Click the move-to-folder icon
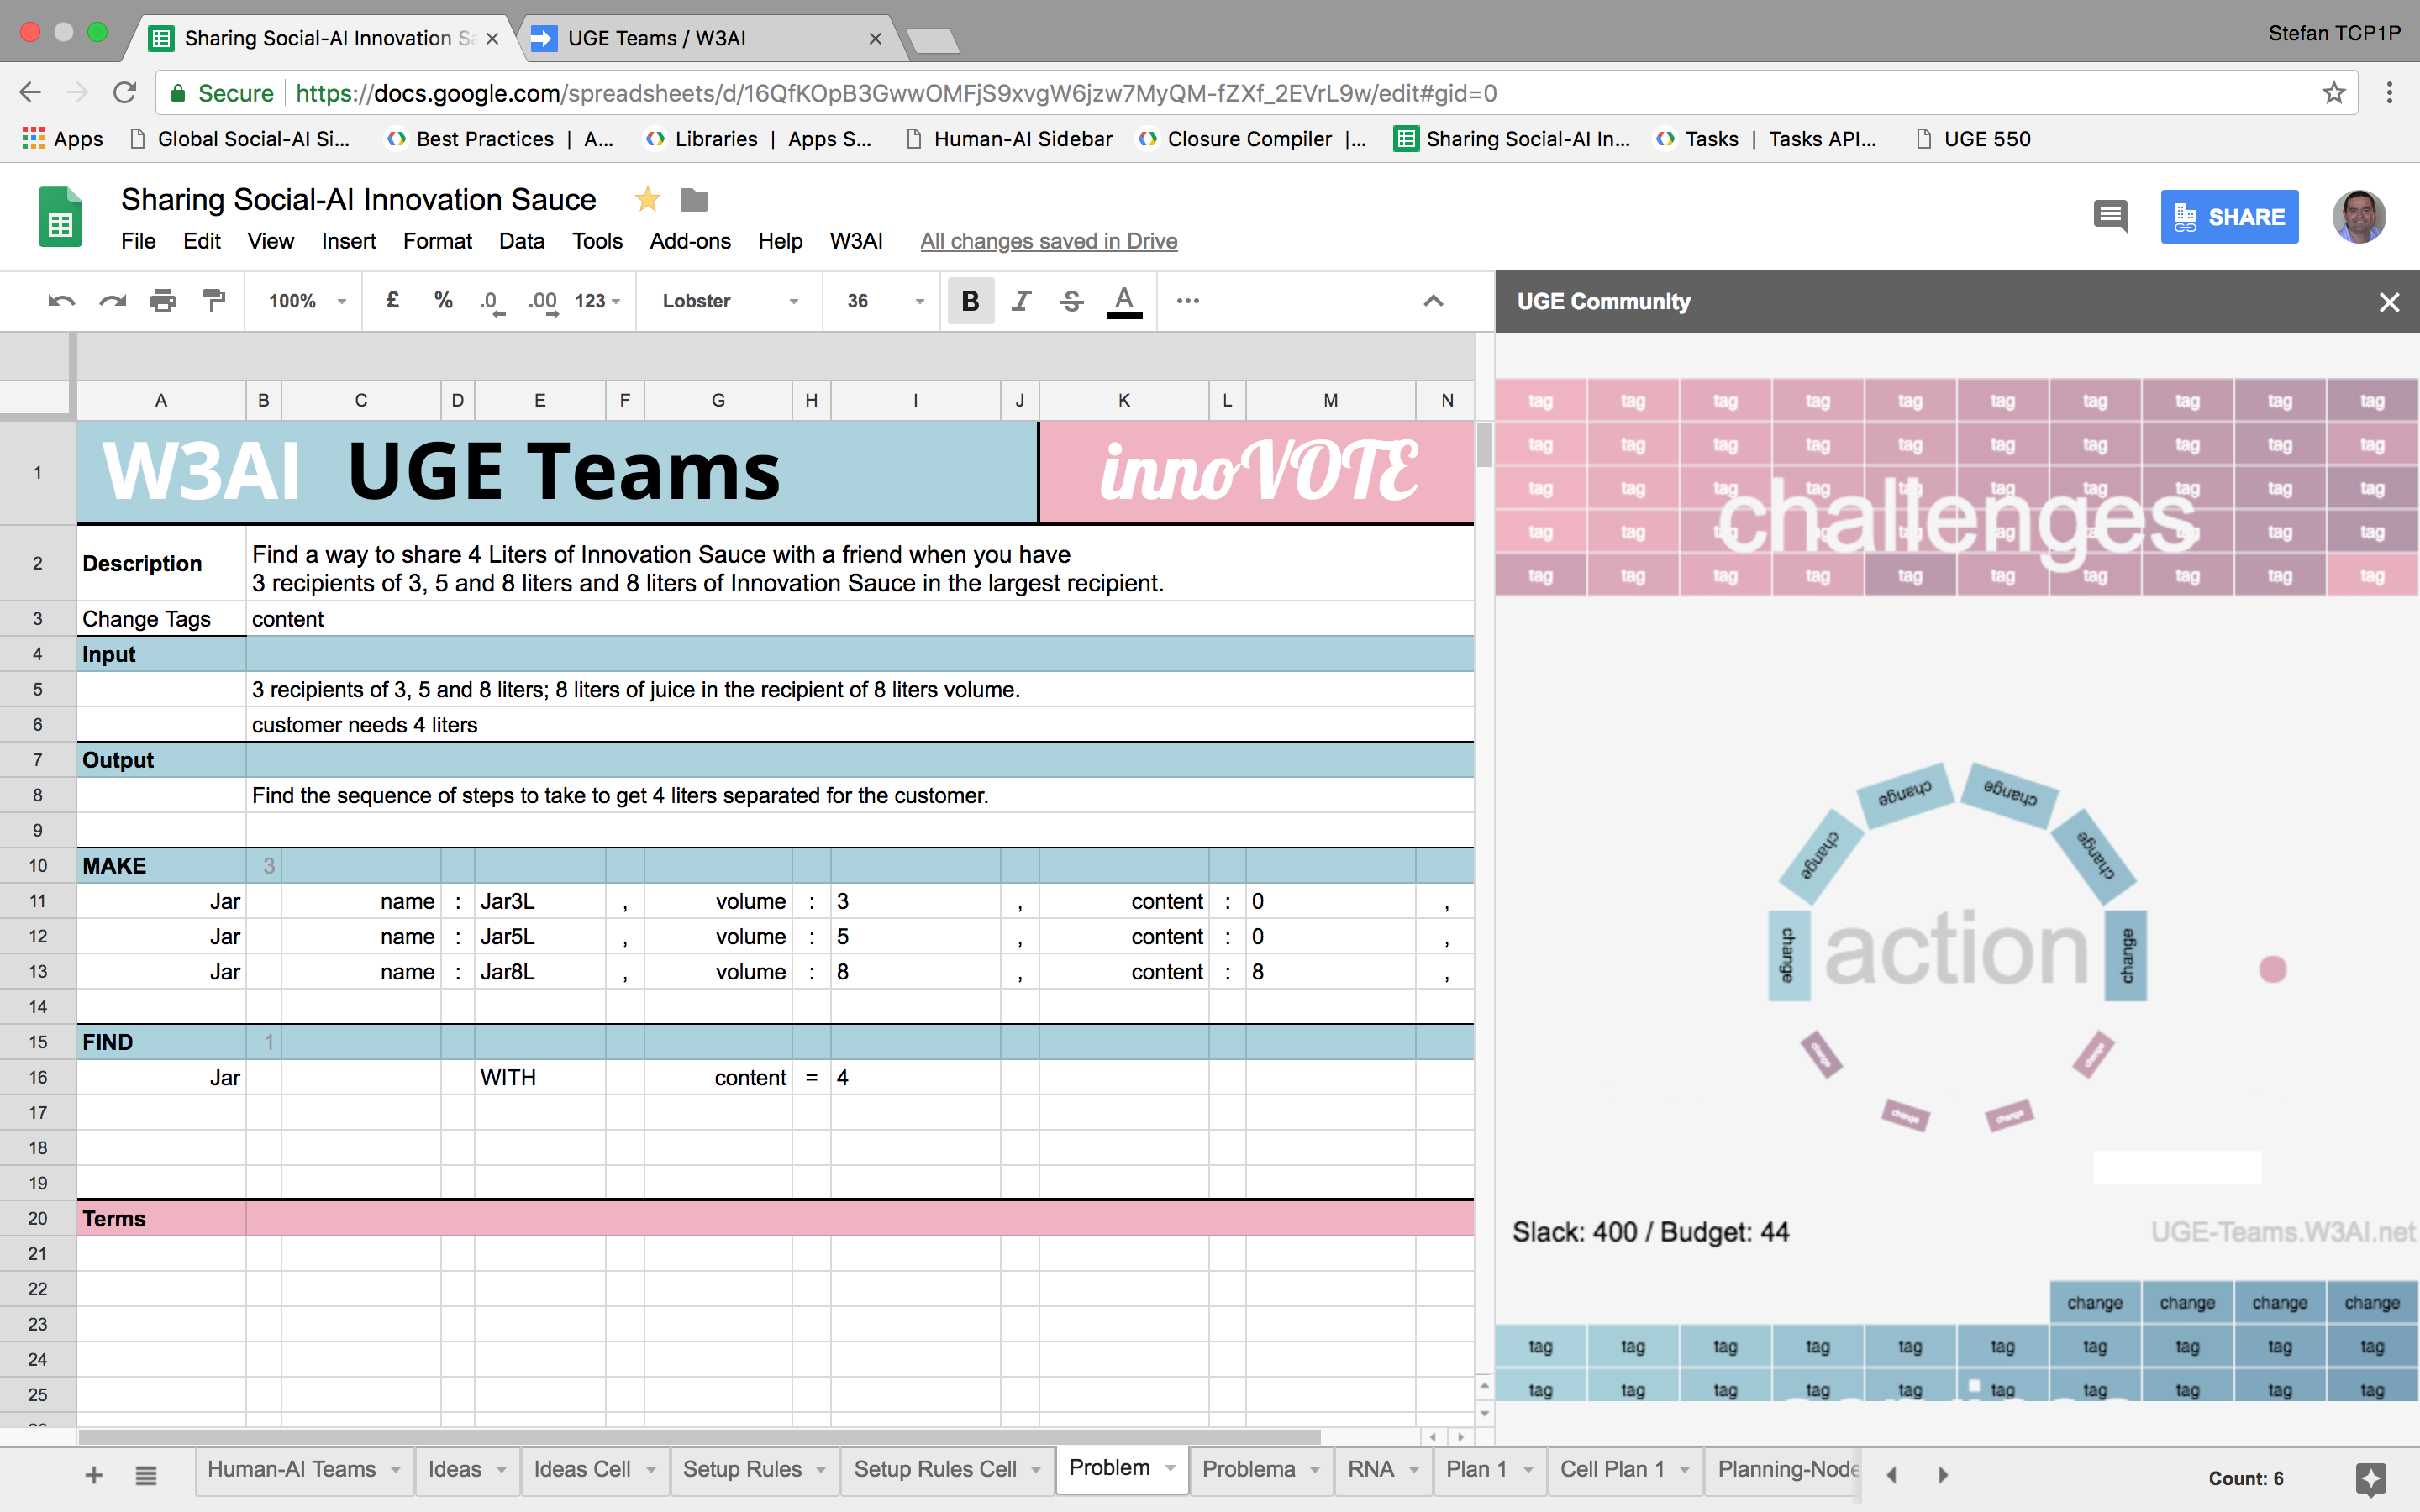This screenshot has height=1512, width=2420. click(694, 200)
